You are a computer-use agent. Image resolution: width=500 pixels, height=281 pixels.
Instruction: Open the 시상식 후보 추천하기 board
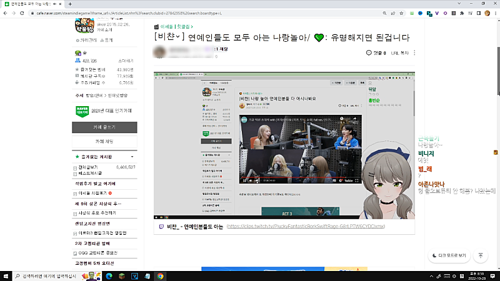pos(97,213)
